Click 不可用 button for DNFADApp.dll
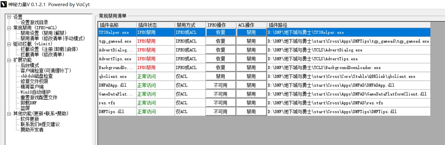 (x=221, y=85)
